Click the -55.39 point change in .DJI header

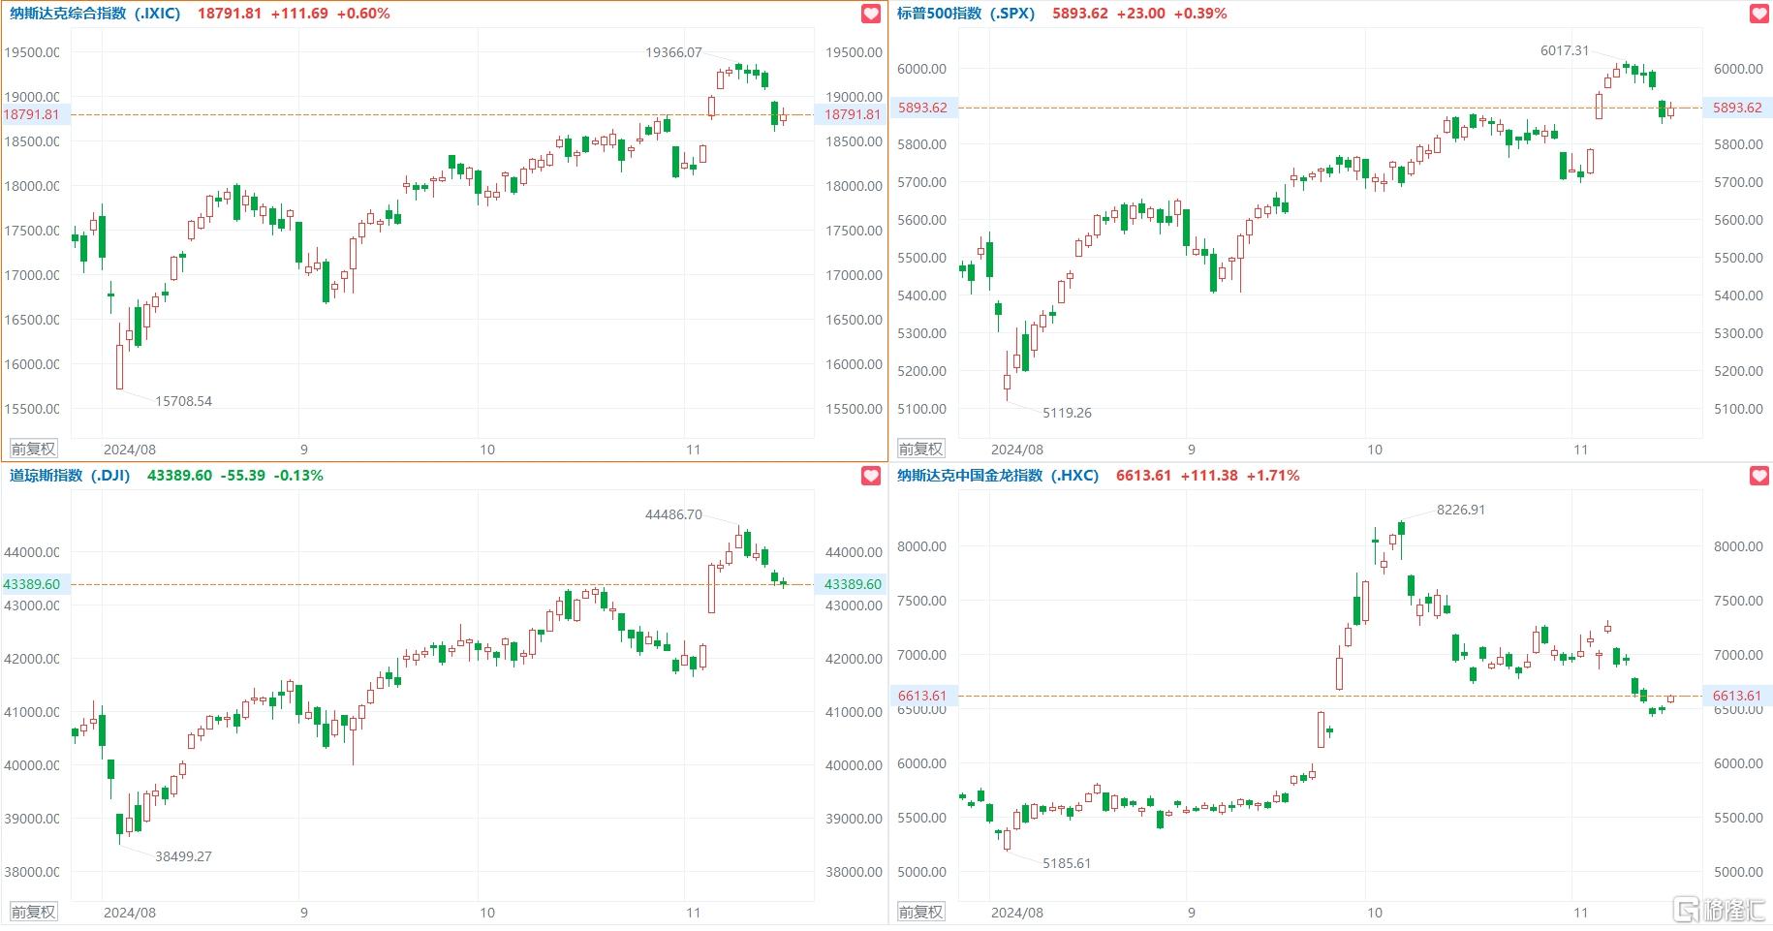pyautogui.click(x=243, y=476)
